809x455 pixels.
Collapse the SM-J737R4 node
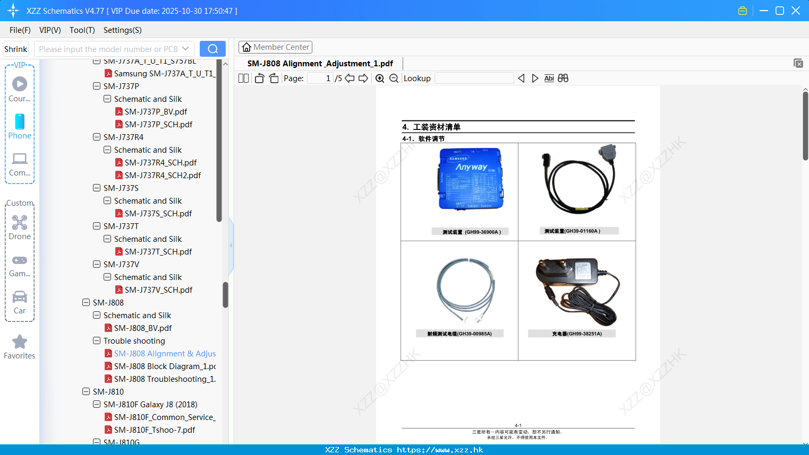coord(97,137)
